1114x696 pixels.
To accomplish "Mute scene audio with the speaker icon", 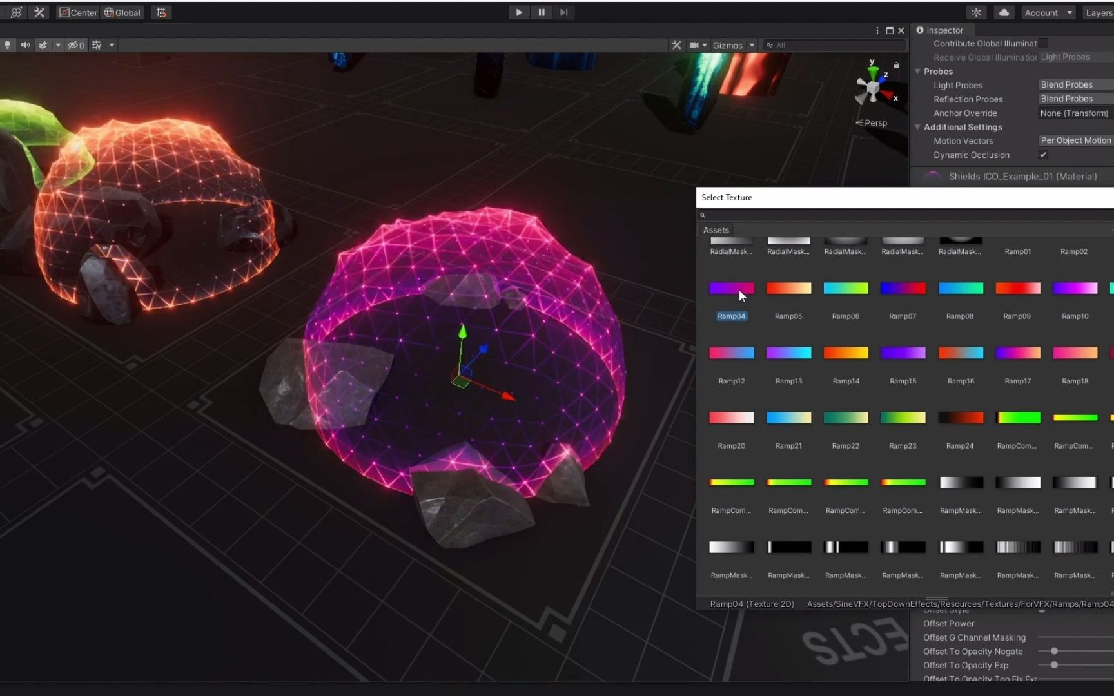I will (26, 45).
